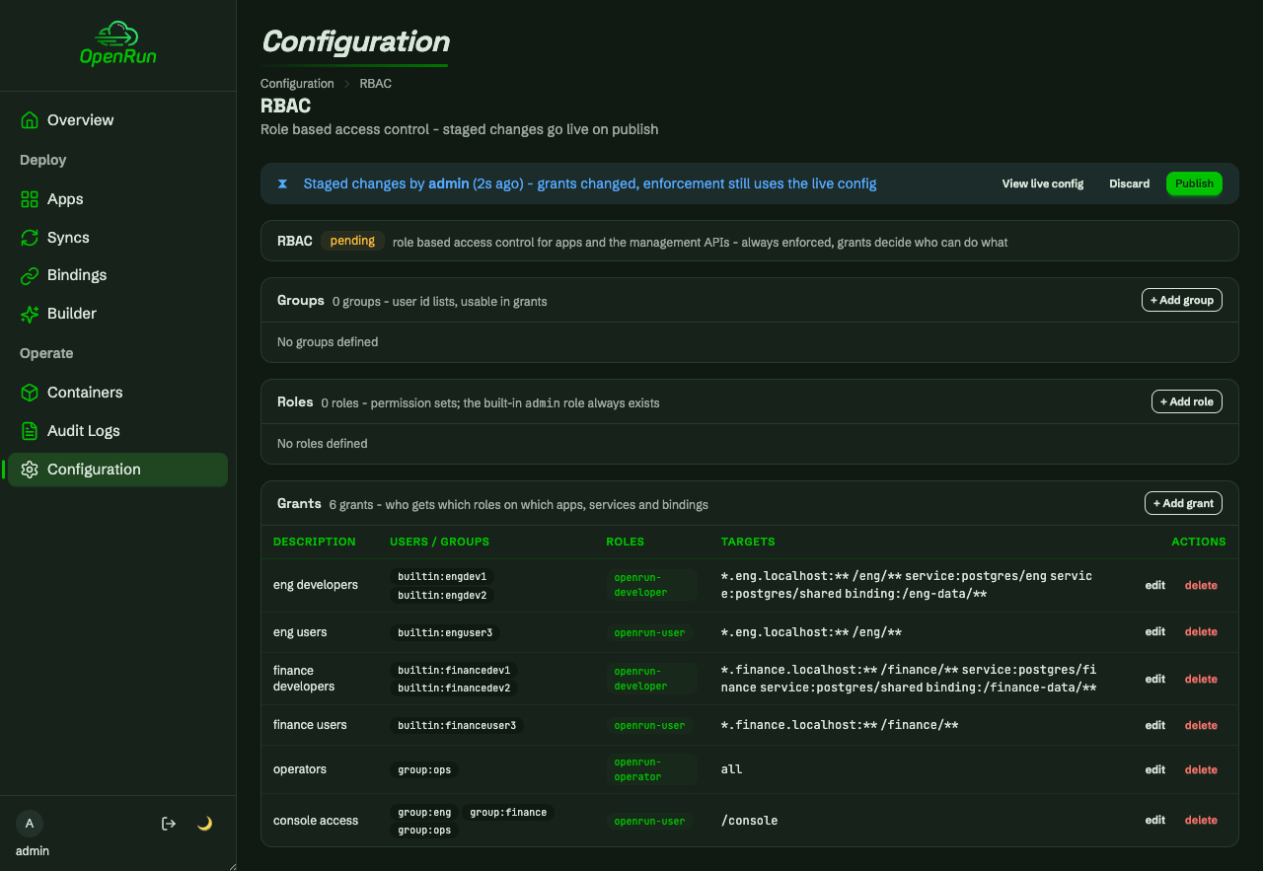1263x871 pixels.
Task: Open Containers in the sidebar
Action: (x=117, y=393)
